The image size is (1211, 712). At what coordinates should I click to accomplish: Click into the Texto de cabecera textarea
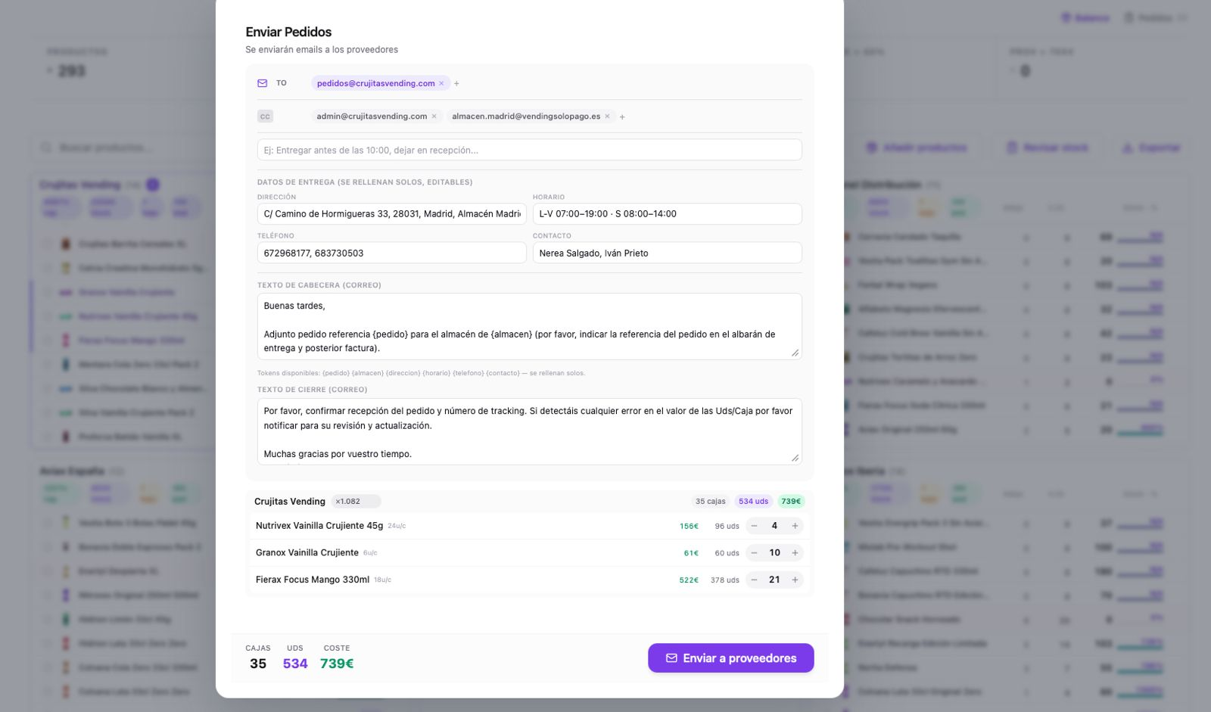[529, 326]
